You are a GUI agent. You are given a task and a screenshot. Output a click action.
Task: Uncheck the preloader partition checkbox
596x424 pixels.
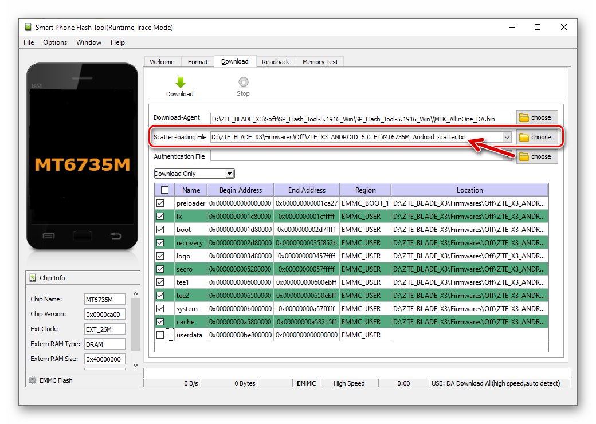(160, 203)
